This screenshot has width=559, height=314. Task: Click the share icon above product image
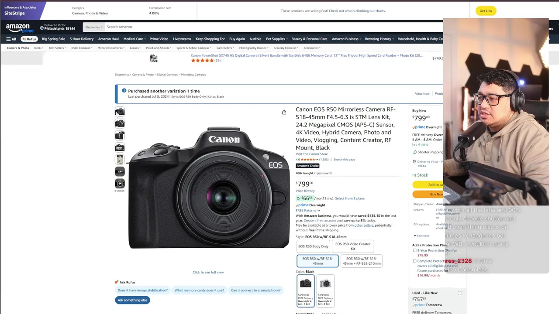[284, 112]
